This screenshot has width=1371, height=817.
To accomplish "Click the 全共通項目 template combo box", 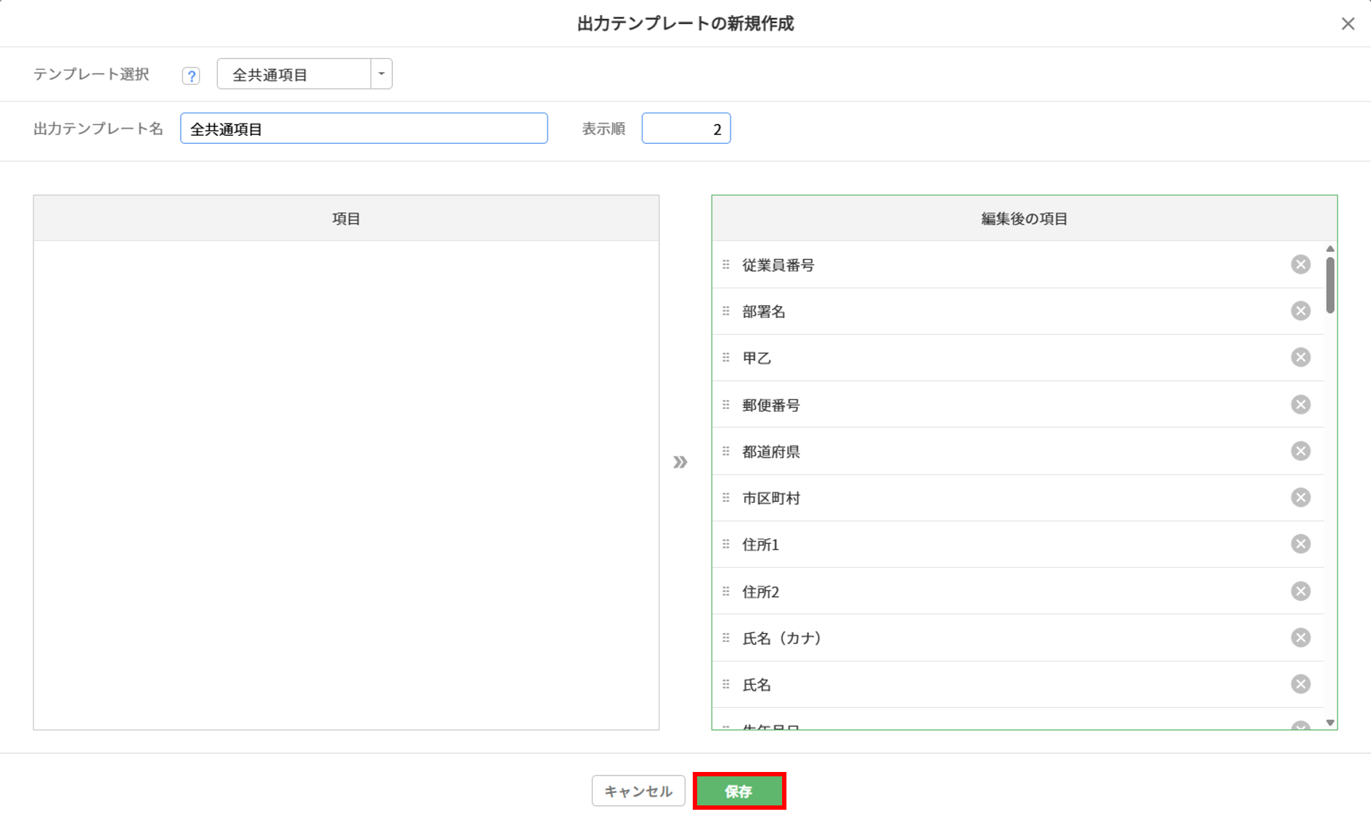I will point(294,74).
